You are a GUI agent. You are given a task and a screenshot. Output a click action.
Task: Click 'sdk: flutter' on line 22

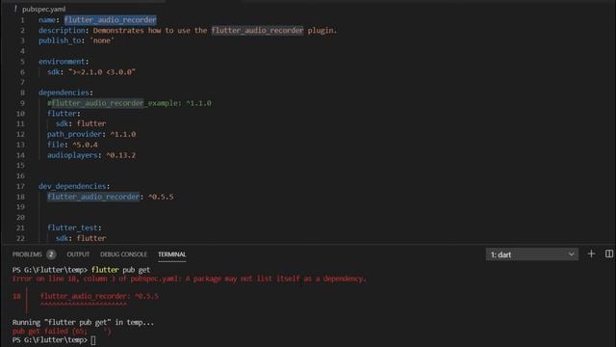point(81,238)
